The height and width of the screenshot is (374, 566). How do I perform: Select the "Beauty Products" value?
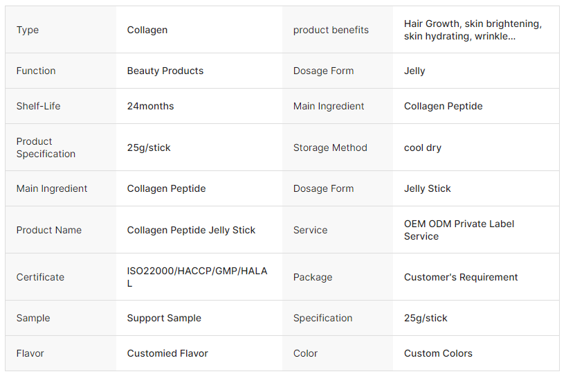tap(165, 71)
